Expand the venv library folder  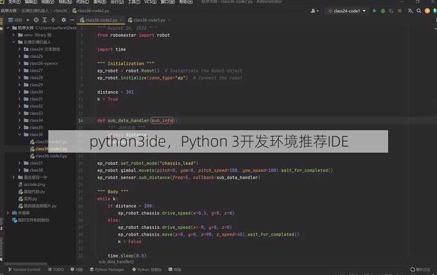click(x=13, y=35)
